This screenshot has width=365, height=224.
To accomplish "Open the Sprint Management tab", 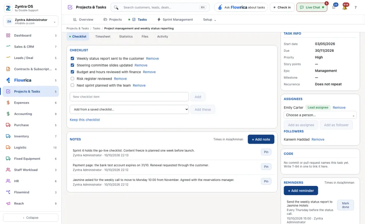I will click(x=175, y=19).
